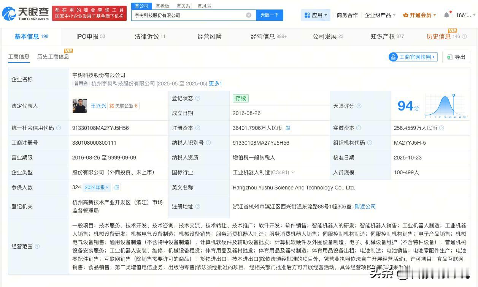This screenshot has height=287, width=478.
Task: Open the 商务合作 link
Action: 347,15
